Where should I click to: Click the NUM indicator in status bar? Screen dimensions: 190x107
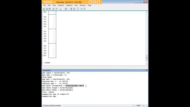tap(138, 106)
